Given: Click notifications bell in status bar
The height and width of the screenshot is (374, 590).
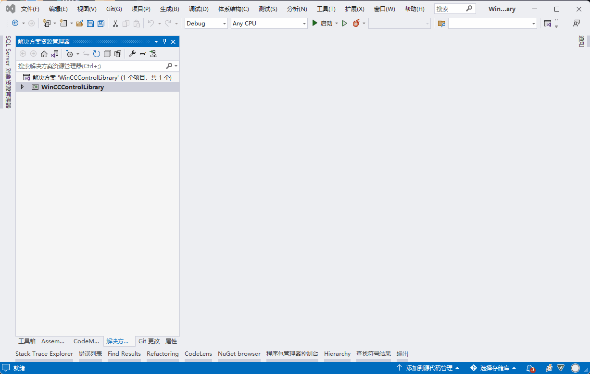Looking at the screenshot, I should tap(530, 368).
